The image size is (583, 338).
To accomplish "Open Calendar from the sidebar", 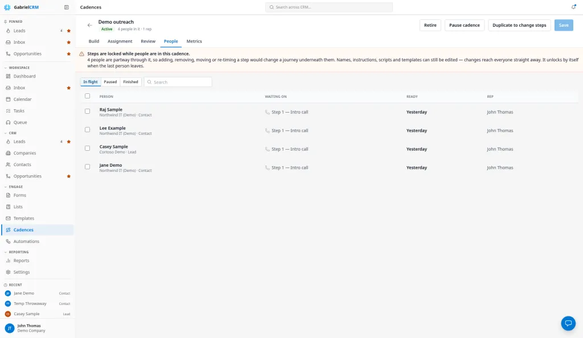I will 37,99.
